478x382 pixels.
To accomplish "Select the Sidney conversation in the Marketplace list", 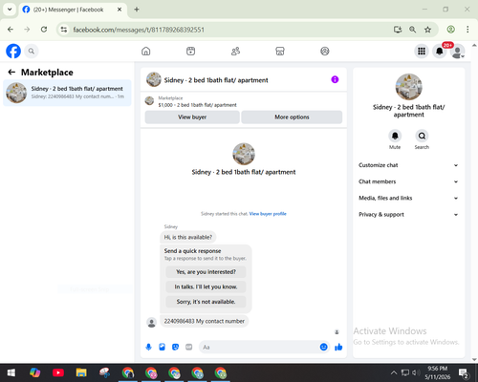I will pyautogui.click(x=67, y=93).
